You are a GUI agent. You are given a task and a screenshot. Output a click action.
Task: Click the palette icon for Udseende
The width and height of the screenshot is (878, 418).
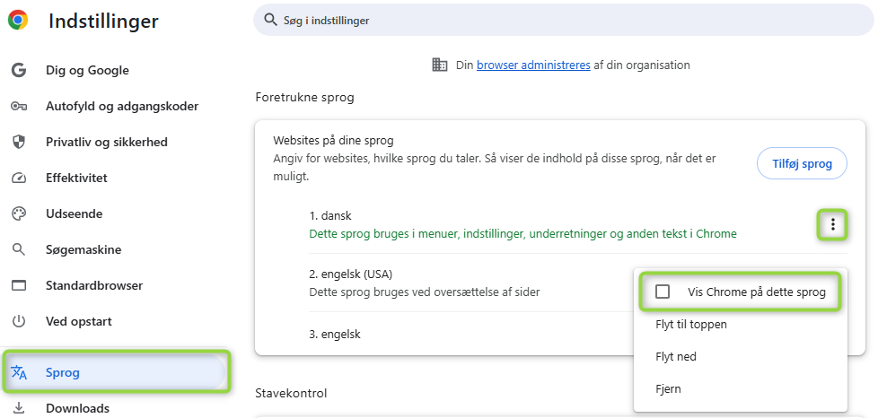[19, 214]
